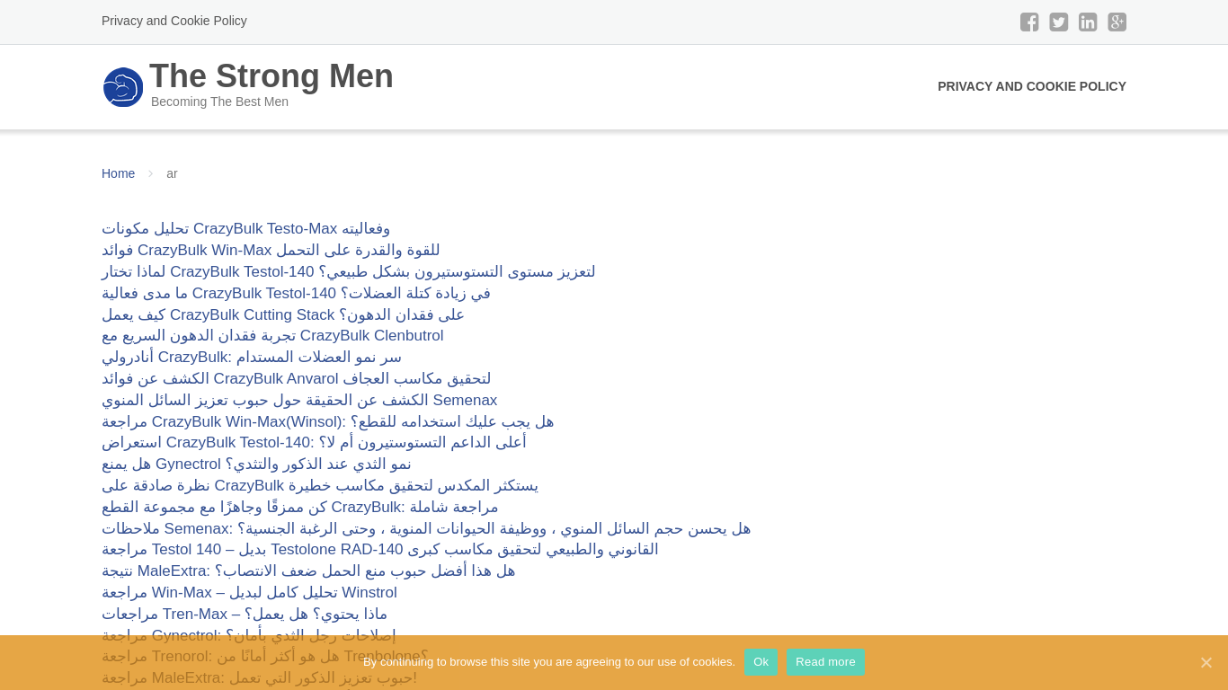Click The Strong Men site title
This screenshot has height=690, width=1228.
click(271, 75)
